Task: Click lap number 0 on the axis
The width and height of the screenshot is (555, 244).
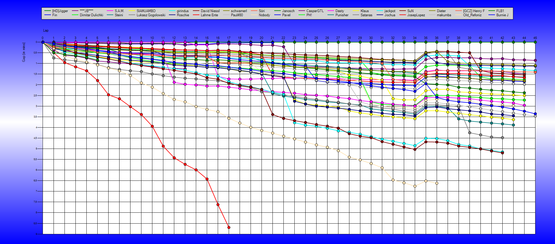Action: (x=43, y=38)
